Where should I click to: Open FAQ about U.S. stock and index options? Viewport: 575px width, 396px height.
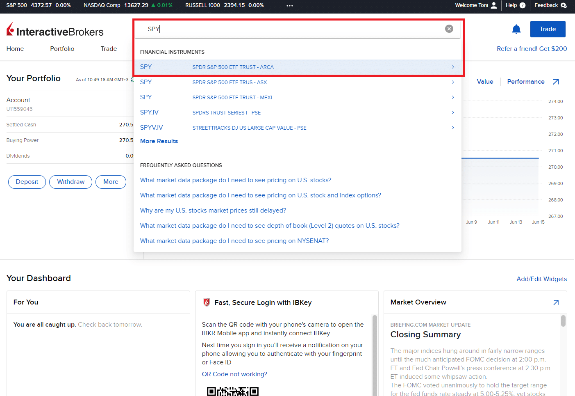click(x=261, y=195)
